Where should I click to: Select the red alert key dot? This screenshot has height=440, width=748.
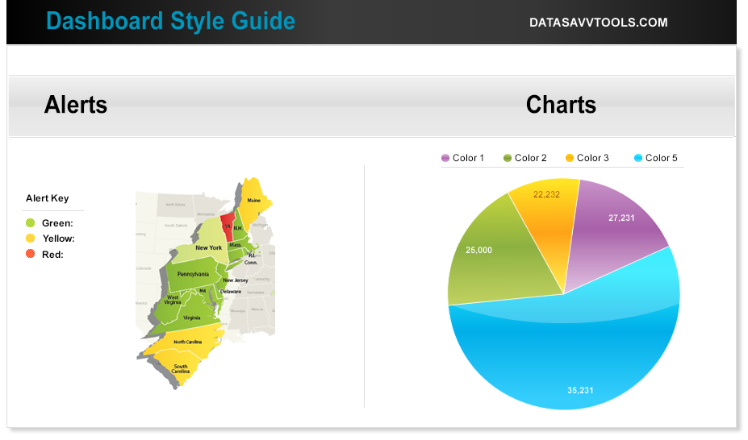(x=30, y=254)
